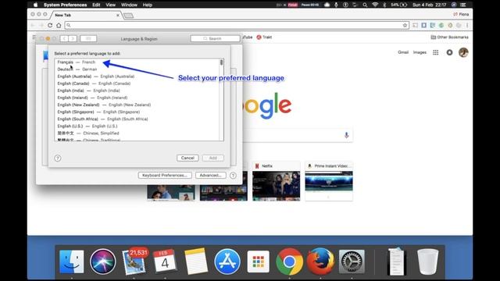Reload page in Chrome

coord(50,25)
